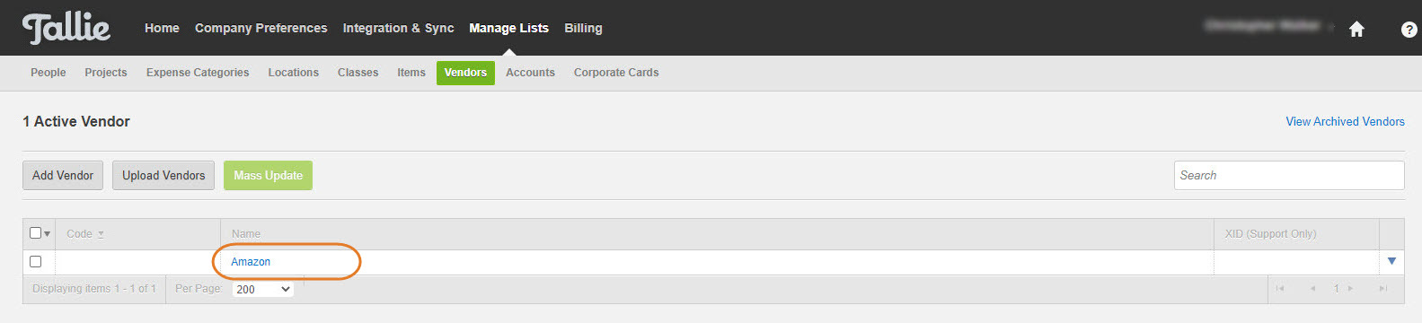Image resolution: width=1422 pixels, height=323 pixels.
Task: Open the Manage Lists menu
Action: [x=508, y=28]
